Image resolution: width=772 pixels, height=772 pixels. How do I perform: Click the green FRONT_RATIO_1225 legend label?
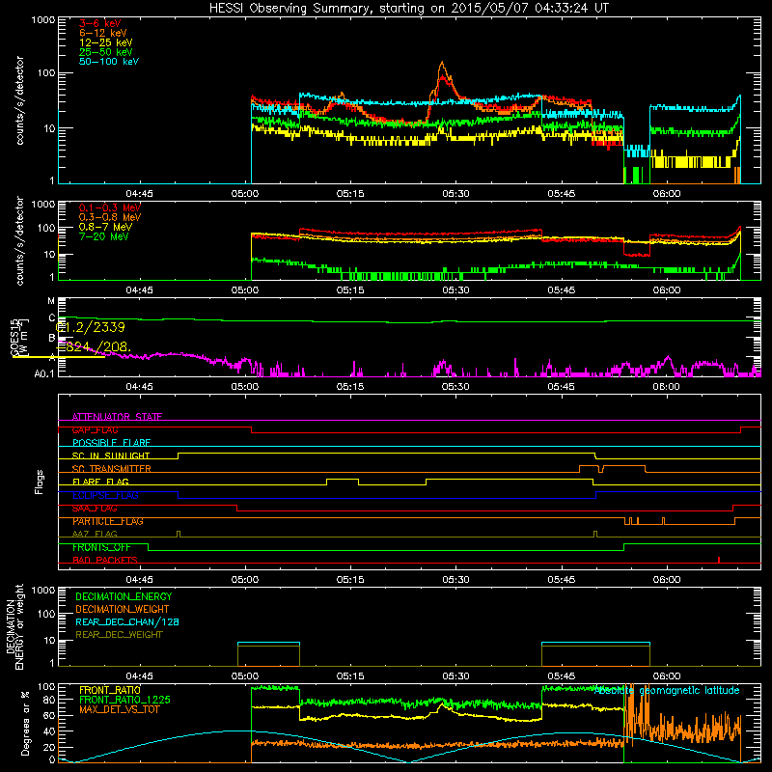[x=125, y=700]
